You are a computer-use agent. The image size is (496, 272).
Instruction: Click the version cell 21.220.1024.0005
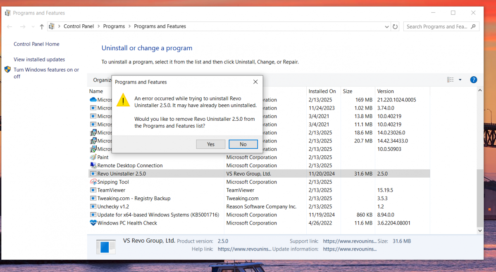pyautogui.click(x=396, y=100)
